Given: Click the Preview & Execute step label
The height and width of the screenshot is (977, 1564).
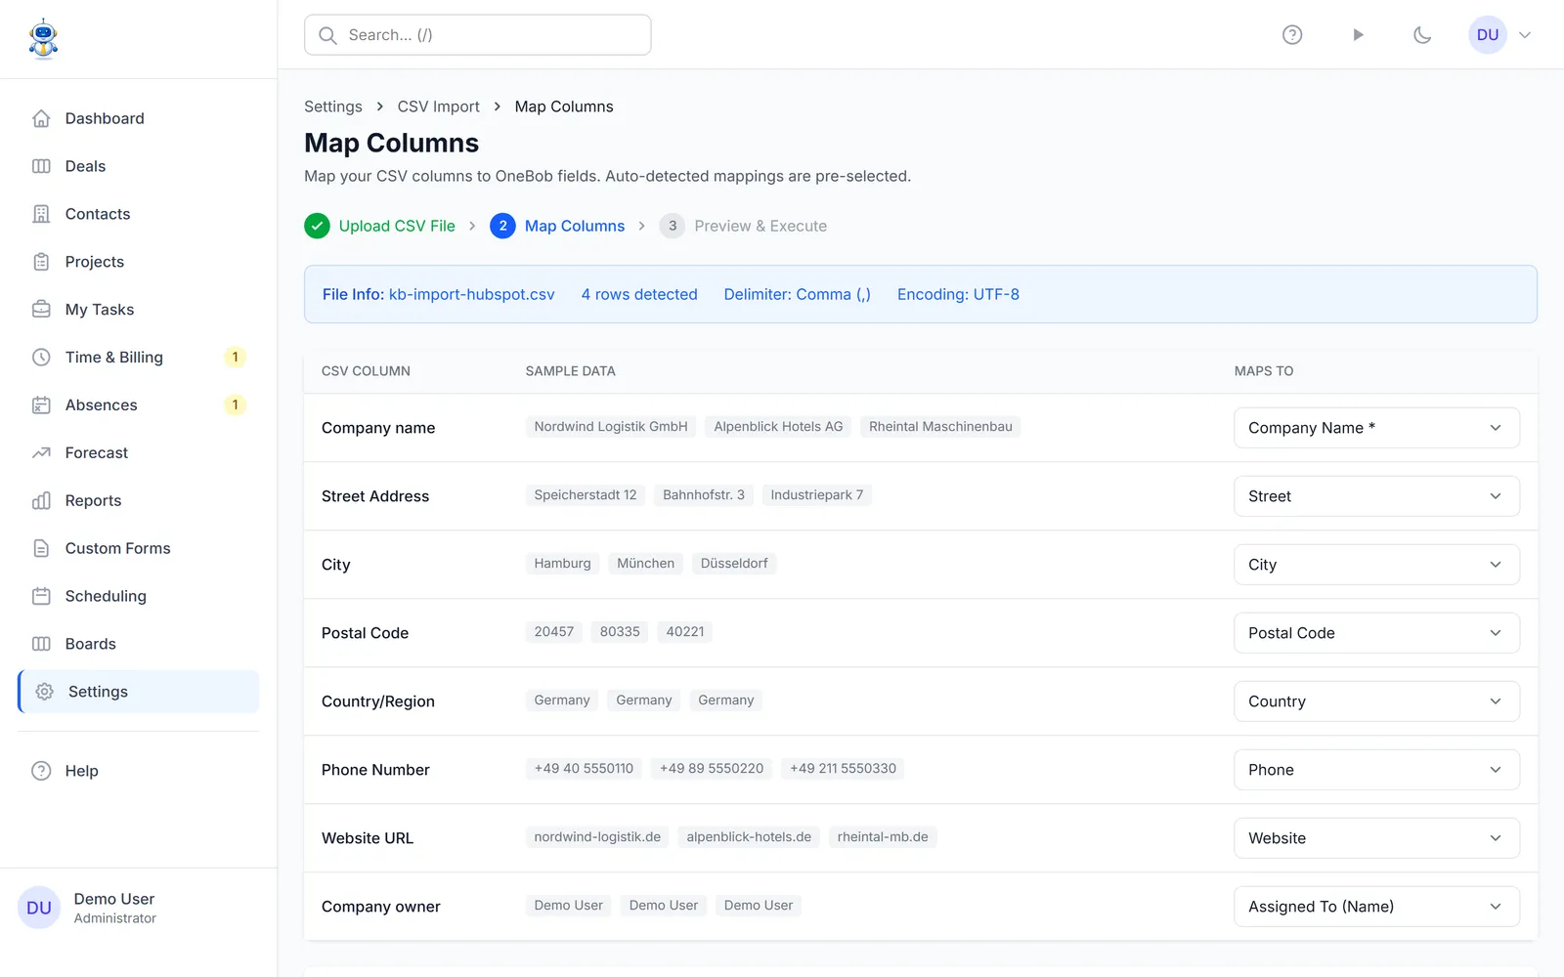Looking at the screenshot, I should point(760,226).
